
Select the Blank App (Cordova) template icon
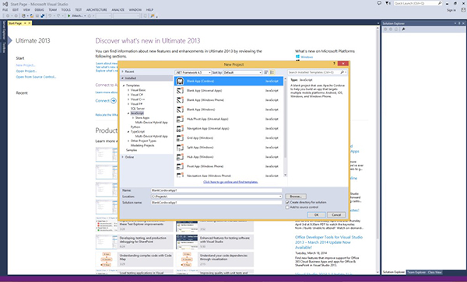pyautogui.click(x=180, y=81)
